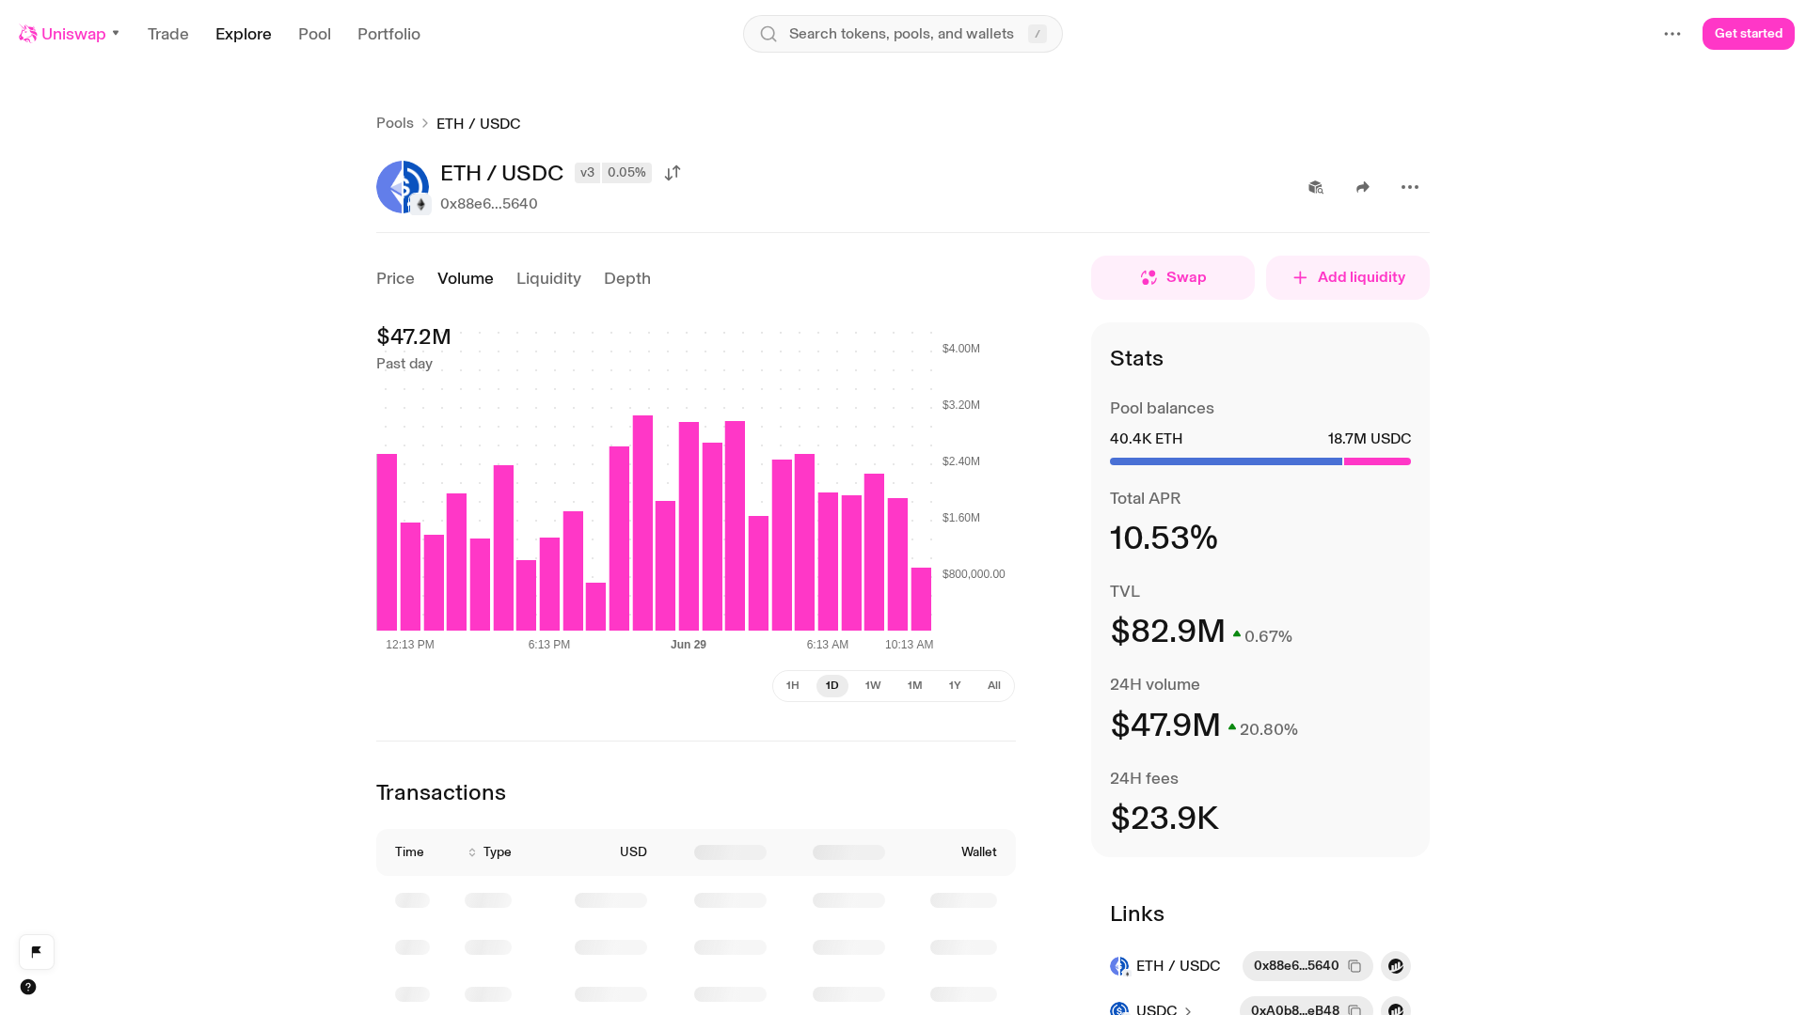Image resolution: width=1806 pixels, height=1015 pixels.
Task: Click the USD column header
Action: tap(633, 852)
